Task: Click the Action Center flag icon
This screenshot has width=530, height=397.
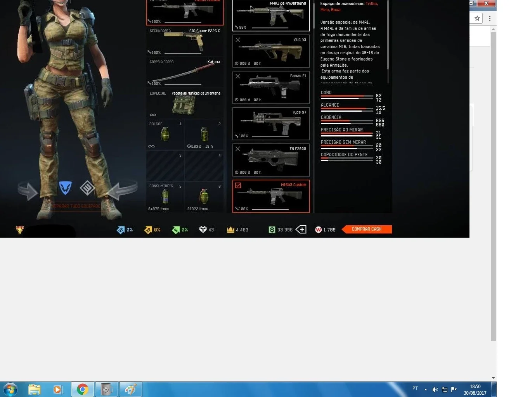Action: (454, 390)
